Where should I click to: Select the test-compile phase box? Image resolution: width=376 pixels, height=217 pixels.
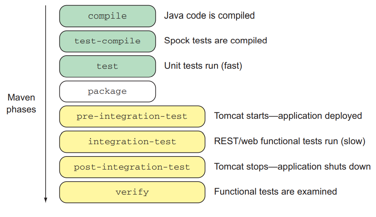click(x=107, y=41)
